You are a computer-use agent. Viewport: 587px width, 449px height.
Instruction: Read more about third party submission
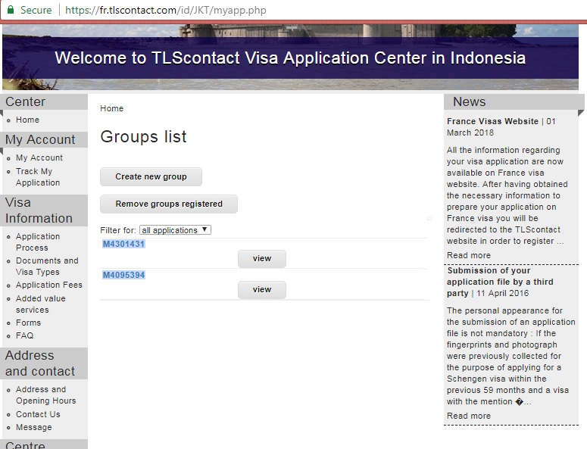click(x=468, y=416)
